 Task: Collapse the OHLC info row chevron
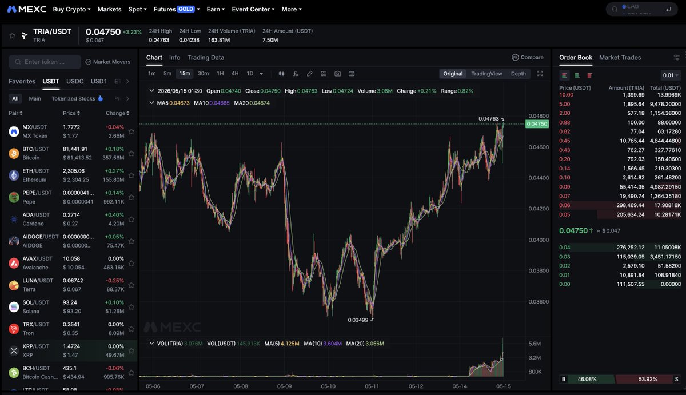pos(151,91)
